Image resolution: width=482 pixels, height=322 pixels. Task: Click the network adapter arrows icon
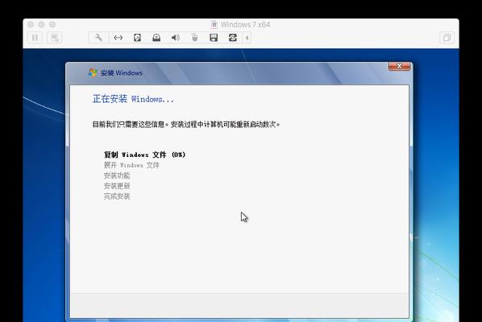tap(118, 38)
